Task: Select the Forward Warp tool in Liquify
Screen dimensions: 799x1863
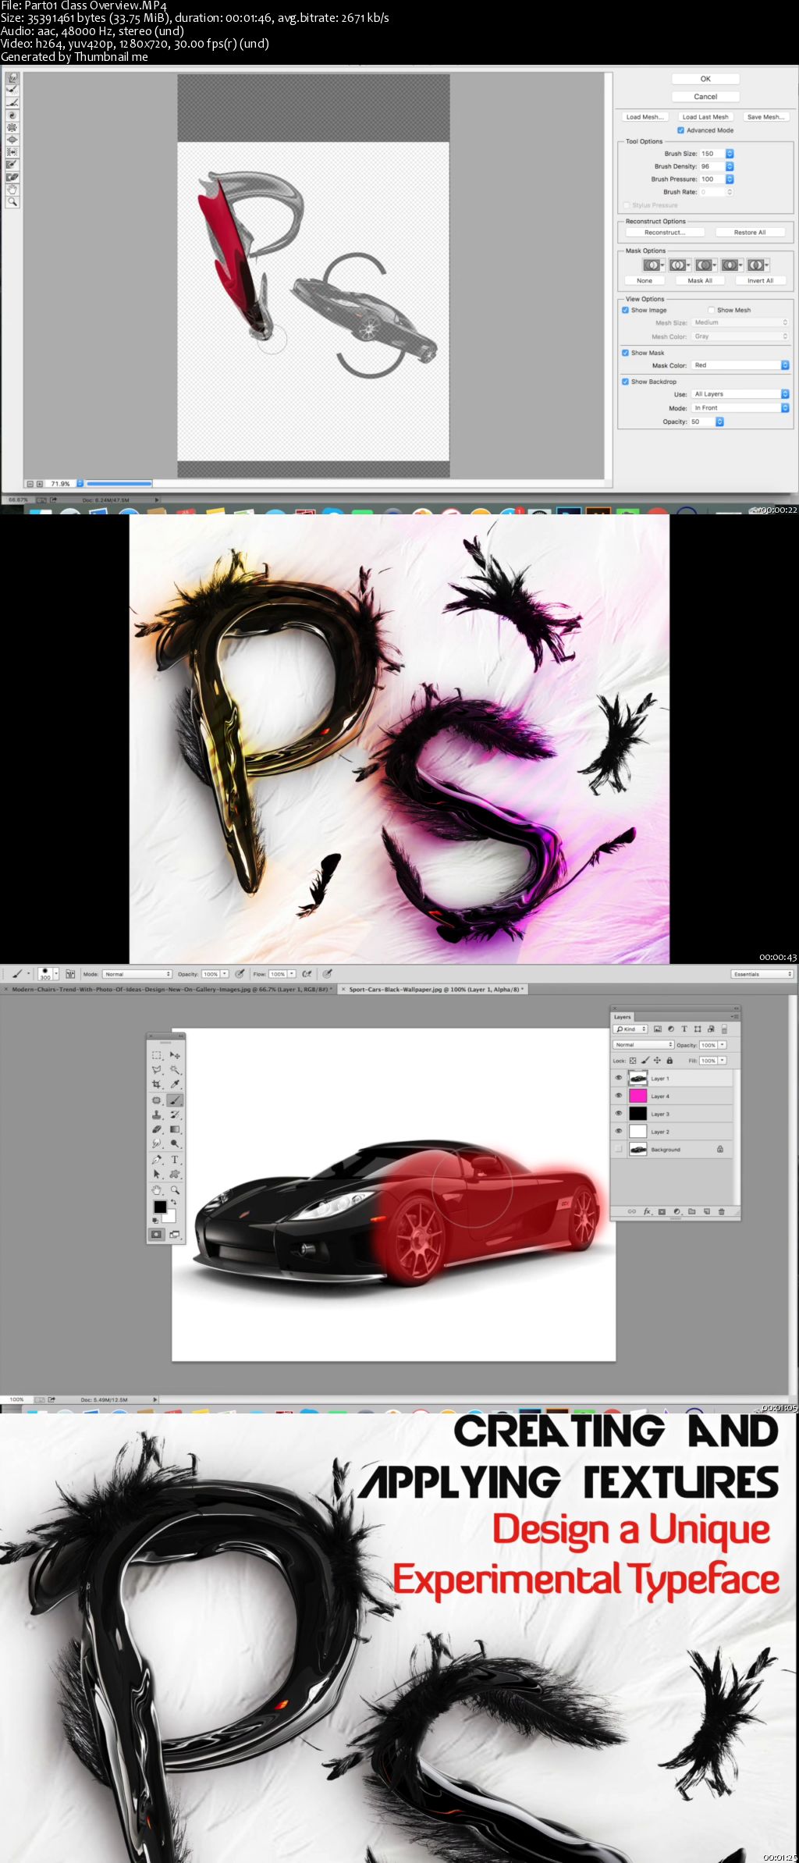Action: (x=12, y=78)
